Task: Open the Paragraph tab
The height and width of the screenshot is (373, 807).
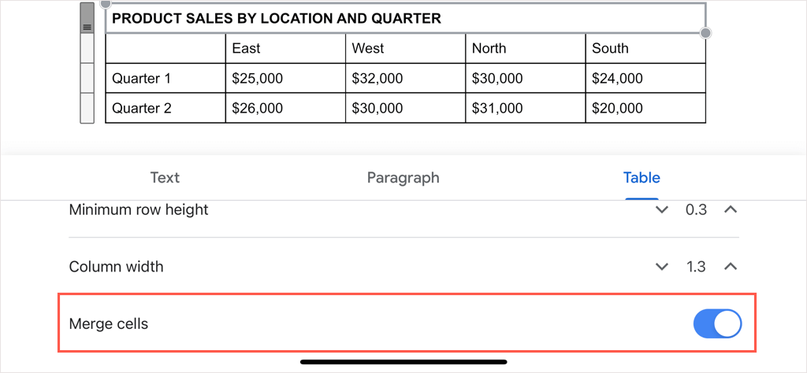Action: (x=403, y=178)
